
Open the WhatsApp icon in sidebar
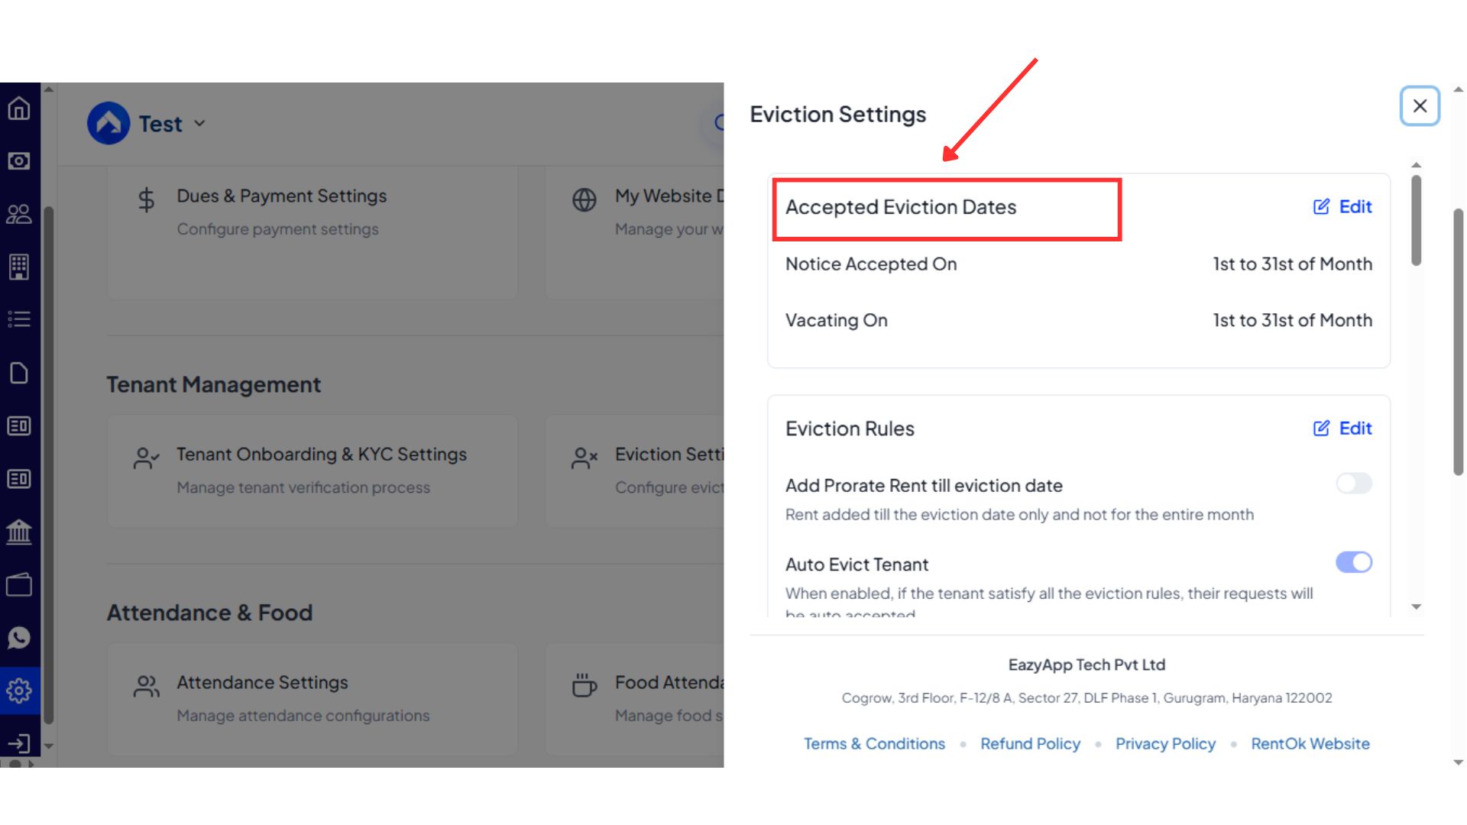pyautogui.click(x=19, y=638)
